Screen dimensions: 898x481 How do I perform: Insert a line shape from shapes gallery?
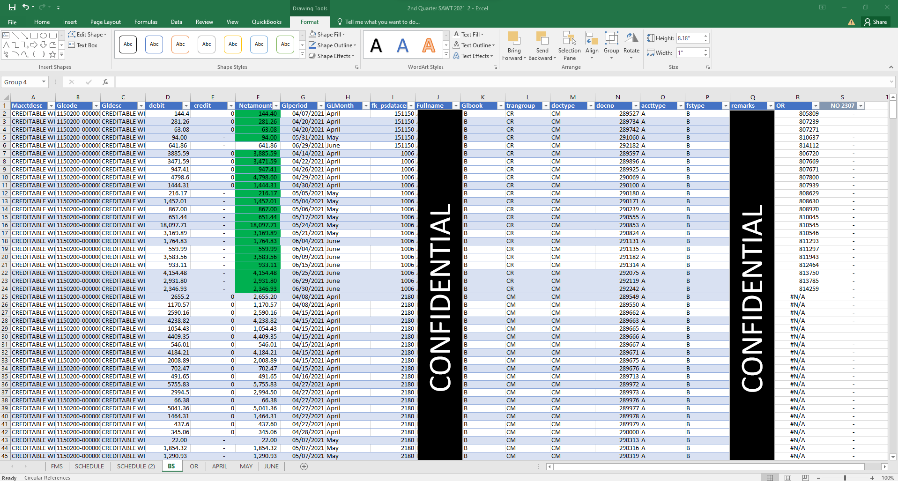(15, 36)
